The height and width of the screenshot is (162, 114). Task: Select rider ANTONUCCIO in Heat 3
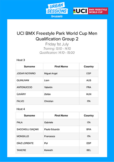tap(24, 87)
